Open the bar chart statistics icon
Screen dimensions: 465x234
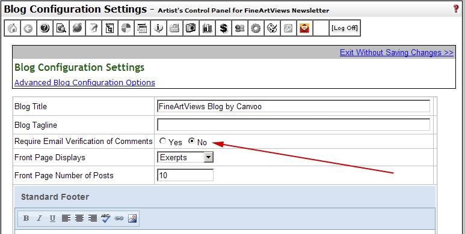point(208,28)
